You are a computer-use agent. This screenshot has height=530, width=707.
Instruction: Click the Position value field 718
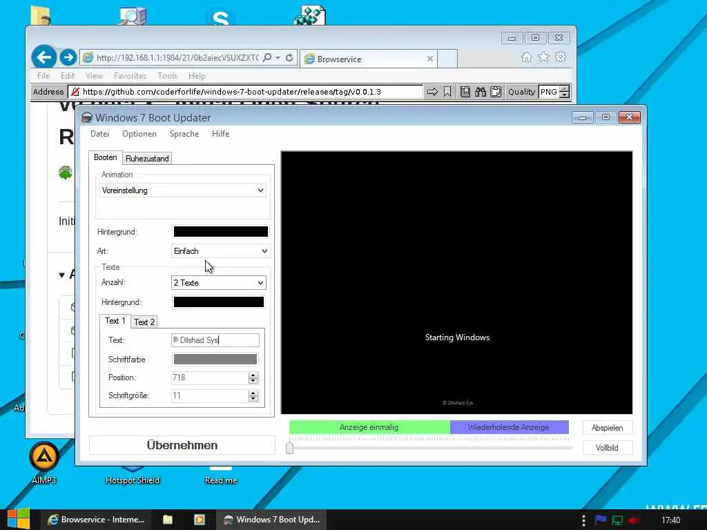(210, 377)
